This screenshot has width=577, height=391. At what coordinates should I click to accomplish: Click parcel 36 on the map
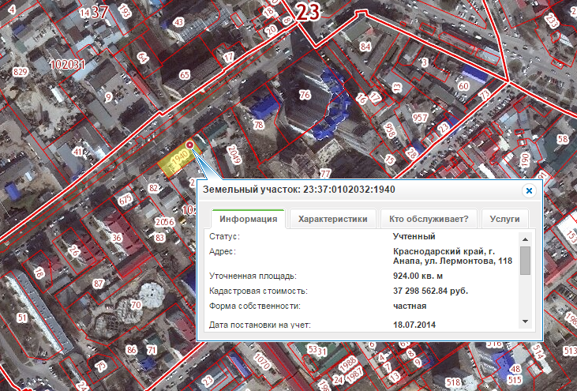click(x=116, y=238)
